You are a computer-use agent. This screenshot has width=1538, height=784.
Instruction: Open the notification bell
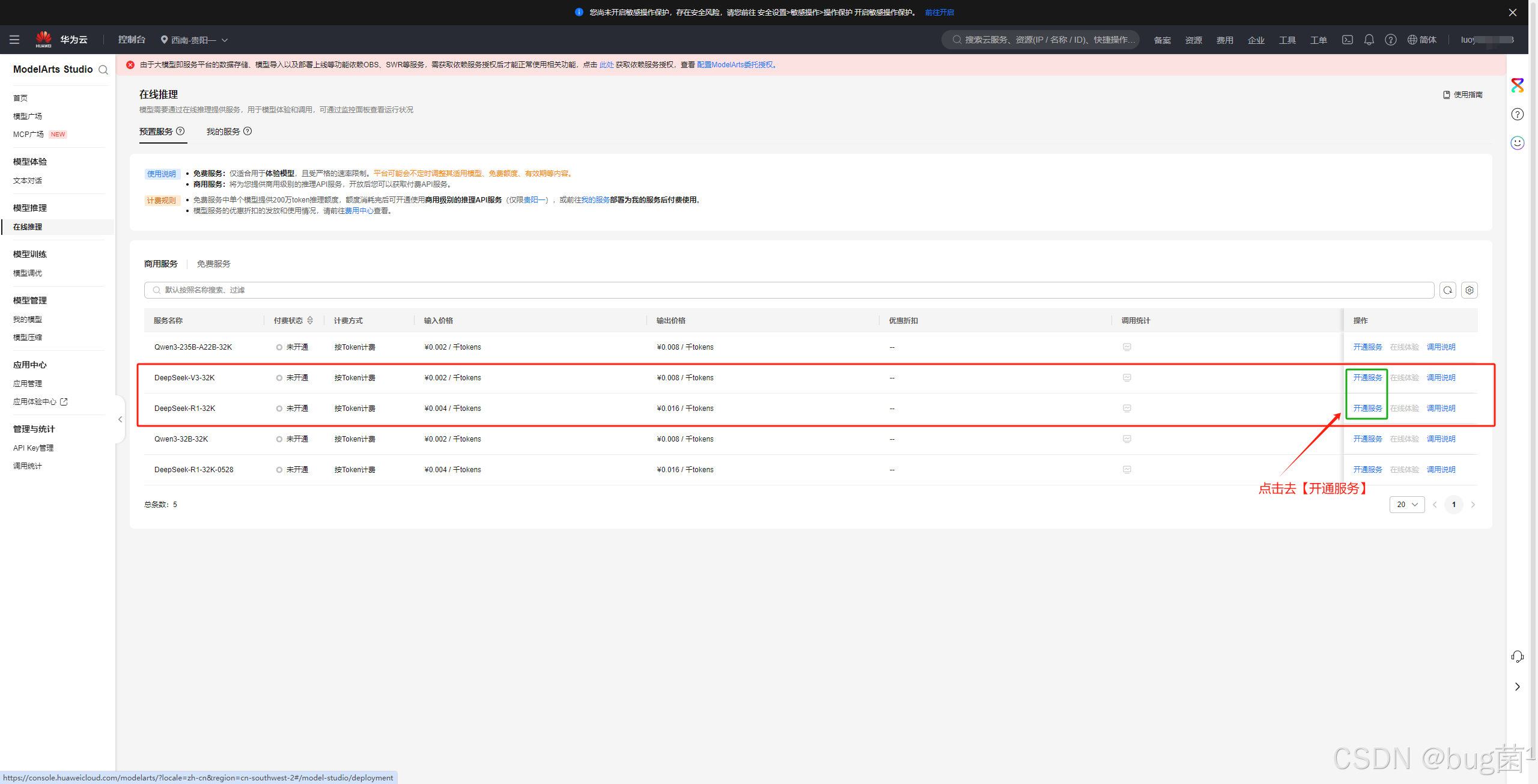point(1369,40)
